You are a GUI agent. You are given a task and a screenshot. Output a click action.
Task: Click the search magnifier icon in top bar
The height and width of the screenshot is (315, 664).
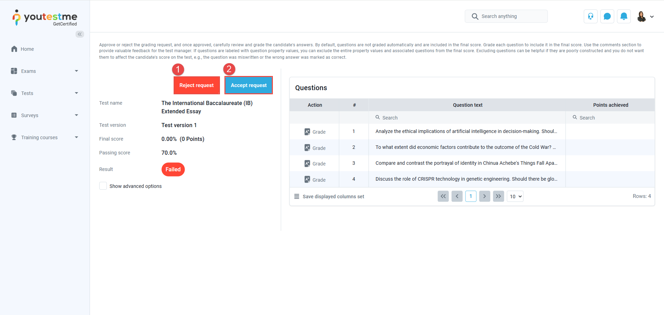[x=475, y=16]
